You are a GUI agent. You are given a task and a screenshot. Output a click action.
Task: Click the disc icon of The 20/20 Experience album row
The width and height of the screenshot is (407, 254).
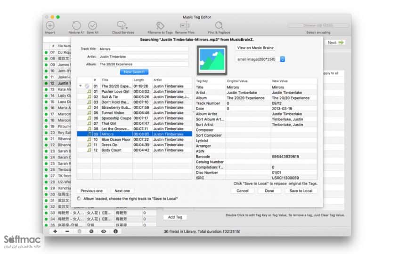point(87,86)
